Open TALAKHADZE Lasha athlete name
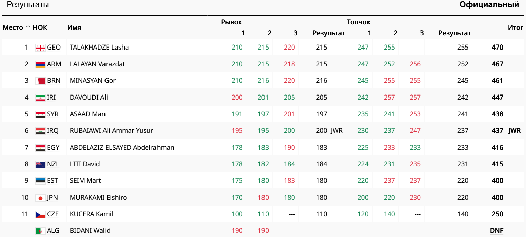Screen dimensions: 527x237 [99, 48]
